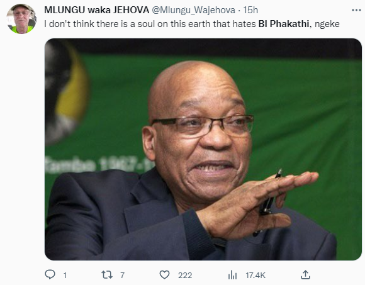
Task: Open the three-dot more options menu
Action: click(356, 10)
